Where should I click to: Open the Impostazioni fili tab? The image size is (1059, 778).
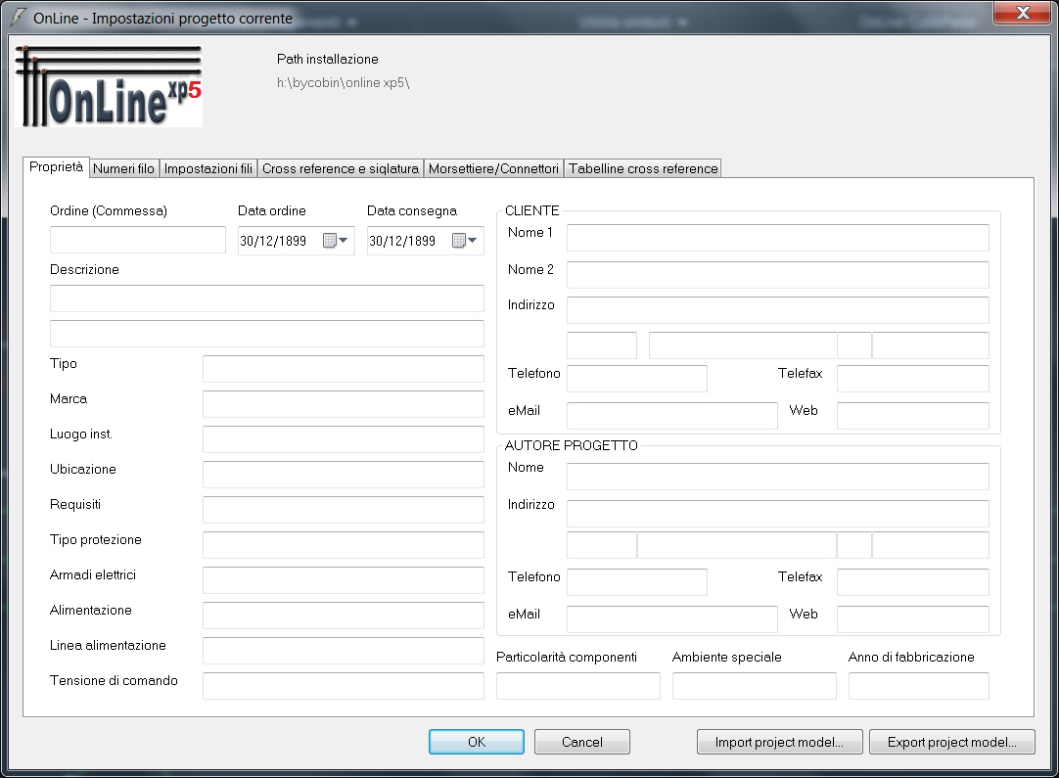coord(208,169)
